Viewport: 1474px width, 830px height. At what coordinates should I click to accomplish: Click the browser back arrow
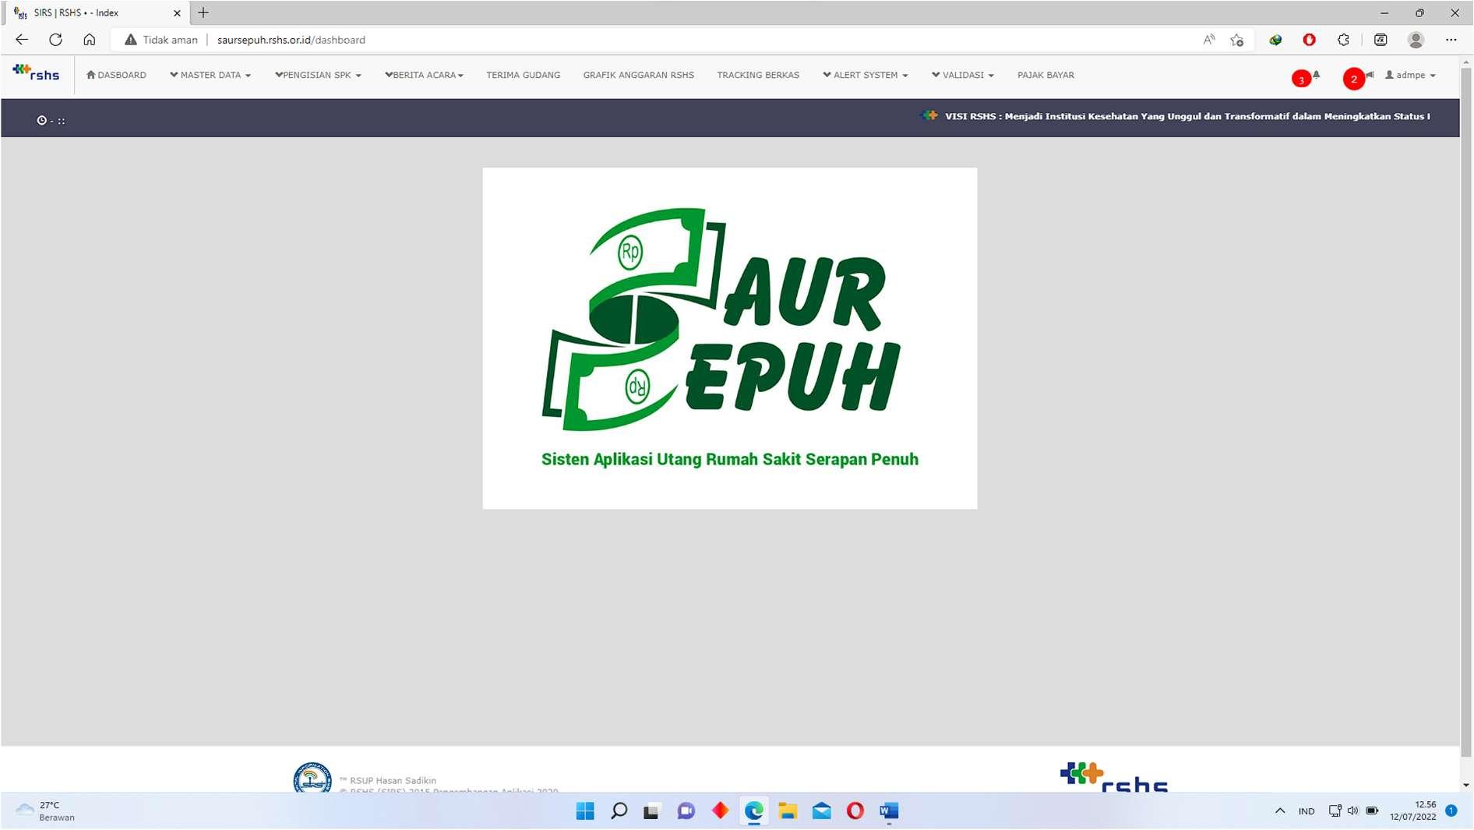tap(22, 40)
